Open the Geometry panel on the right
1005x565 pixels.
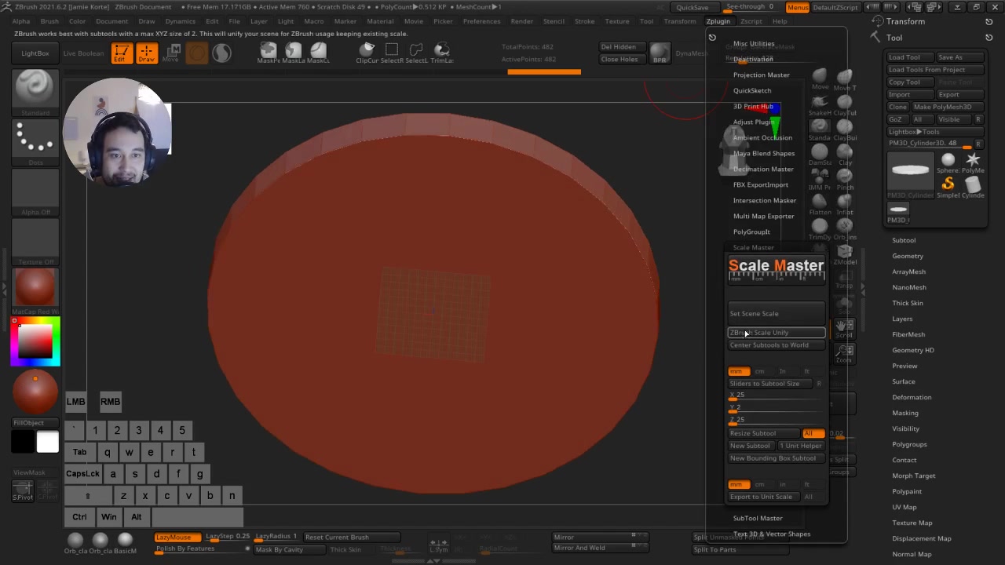pos(907,256)
